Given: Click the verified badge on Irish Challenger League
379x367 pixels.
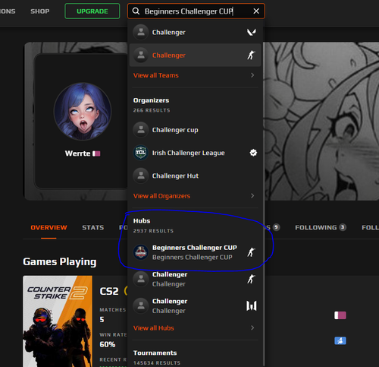Looking at the screenshot, I should coord(253,153).
